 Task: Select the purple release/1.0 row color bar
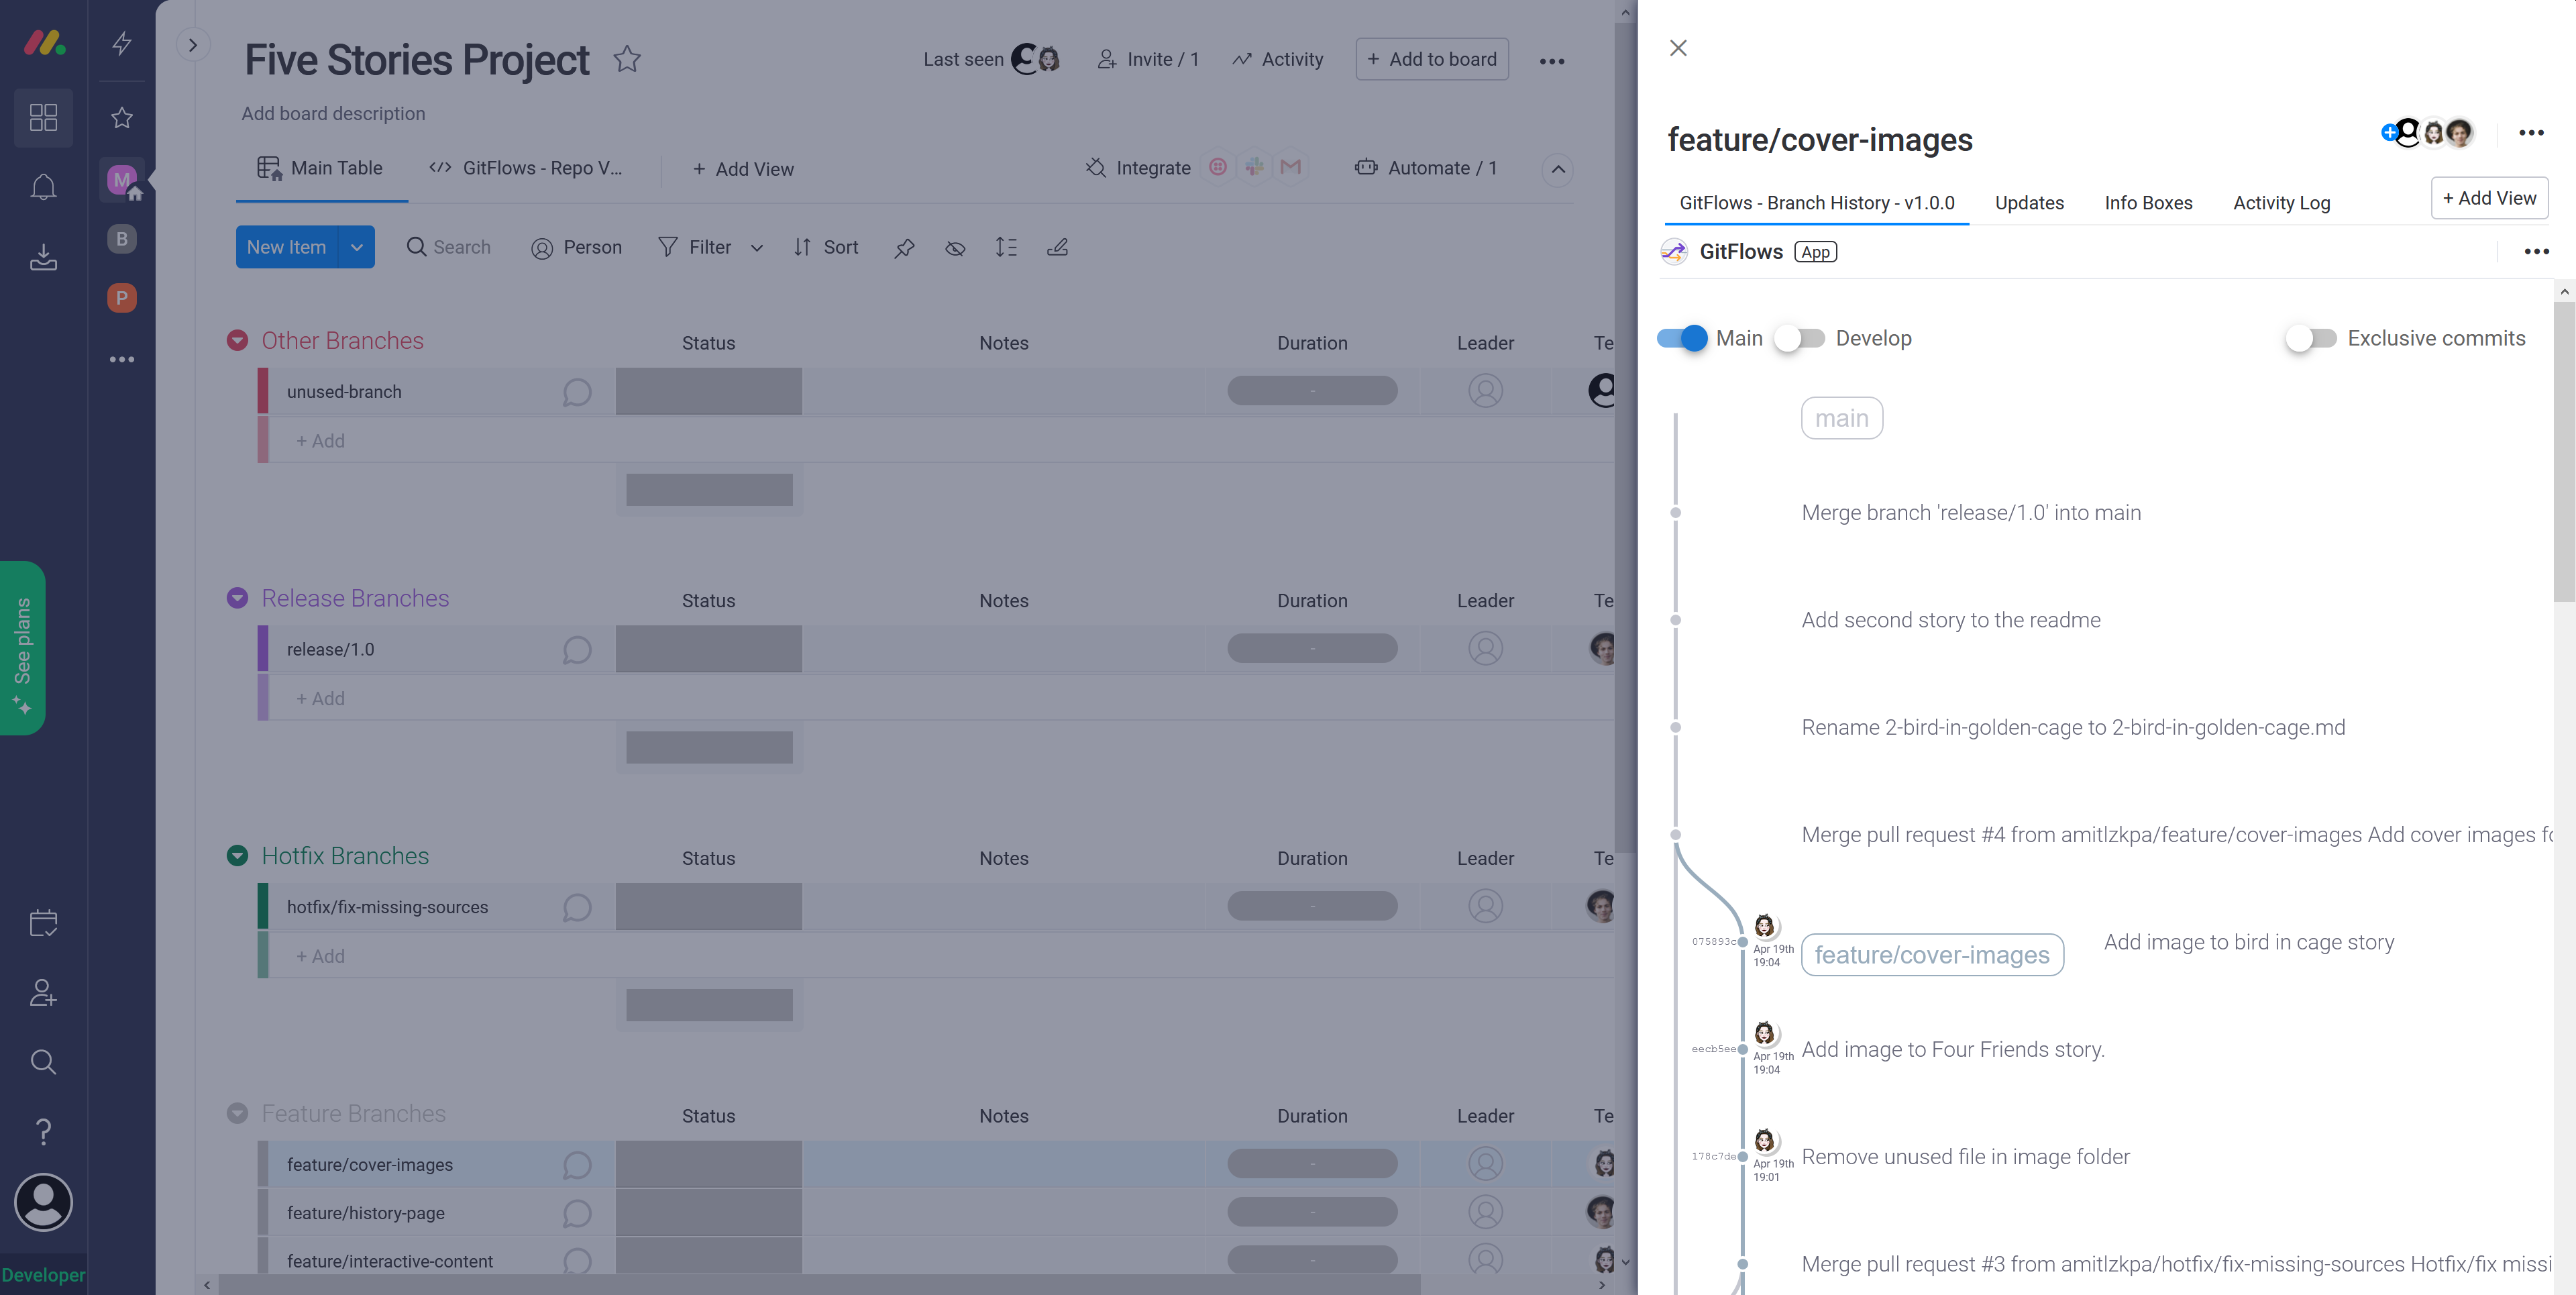tap(263, 649)
